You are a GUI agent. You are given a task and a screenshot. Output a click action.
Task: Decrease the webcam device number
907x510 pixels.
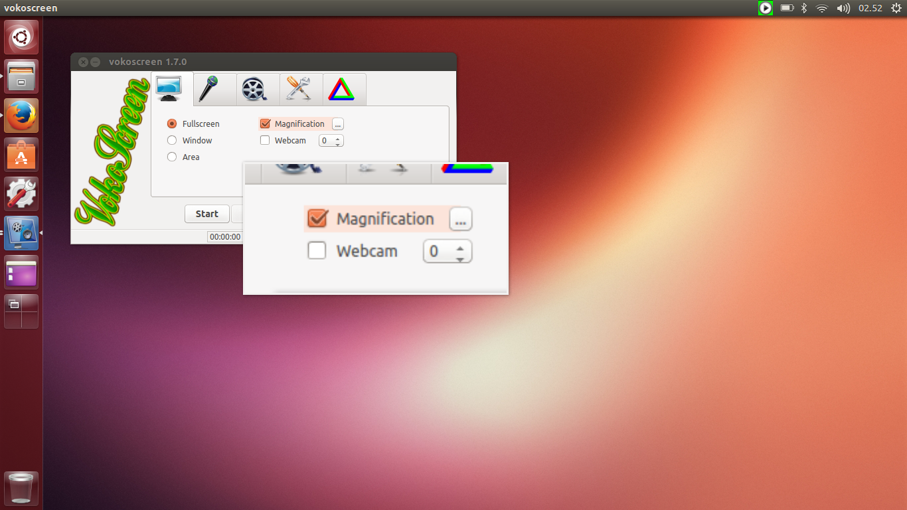[x=338, y=143]
